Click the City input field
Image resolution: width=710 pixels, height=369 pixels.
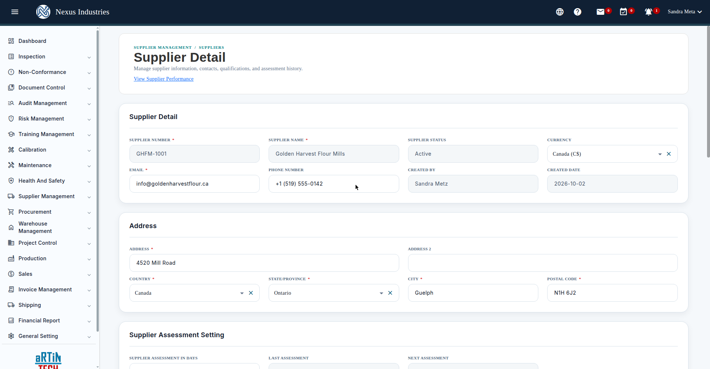[473, 293]
